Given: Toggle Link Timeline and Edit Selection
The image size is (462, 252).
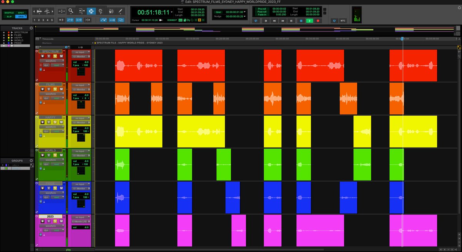Looking at the screenshot, I should [70, 20].
